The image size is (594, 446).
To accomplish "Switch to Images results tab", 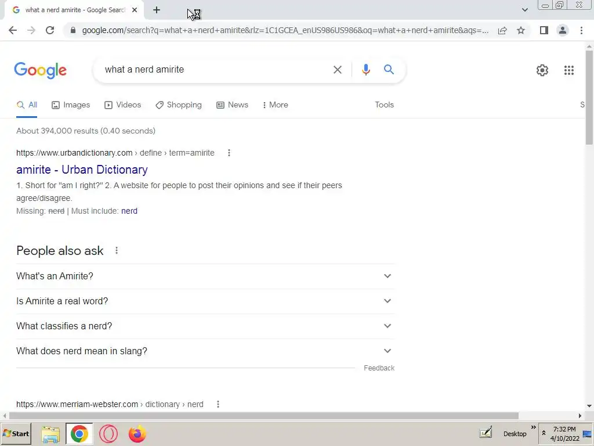I will pyautogui.click(x=71, y=105).
